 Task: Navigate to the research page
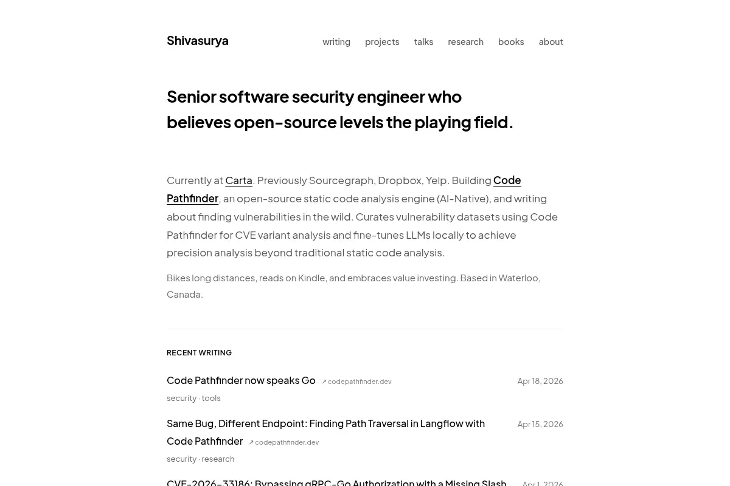[465, 42]
